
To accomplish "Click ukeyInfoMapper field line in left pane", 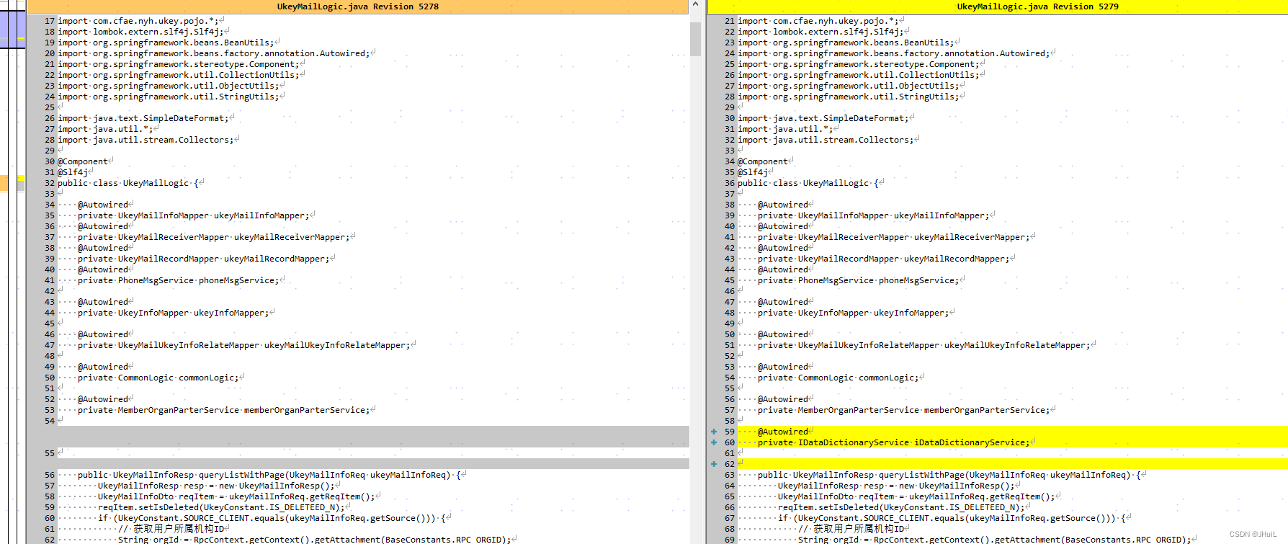I will (x=174, y=313).
